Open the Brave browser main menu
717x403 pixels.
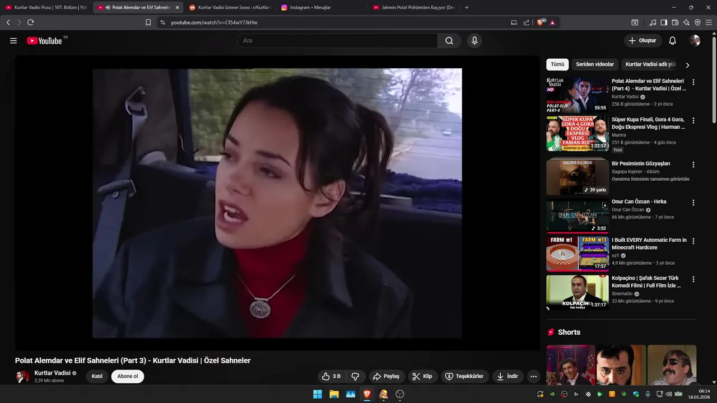pos(709,22)
